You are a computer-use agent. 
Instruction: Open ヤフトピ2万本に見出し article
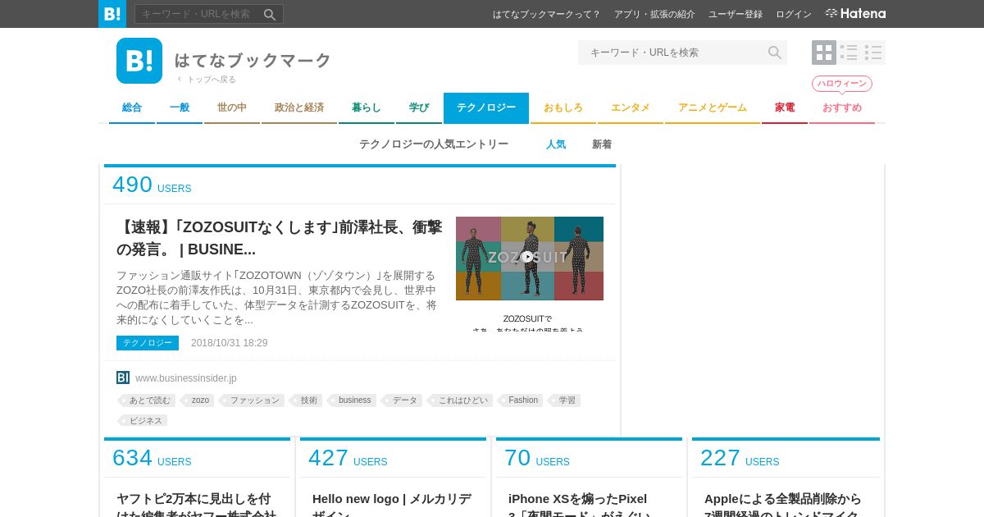(x=196, y=504)
